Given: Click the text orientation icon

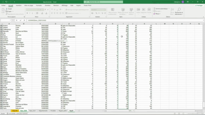Looking at the screenshot, I should (61, 10).
